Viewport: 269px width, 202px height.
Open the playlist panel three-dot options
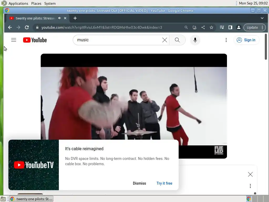point(250,186)
